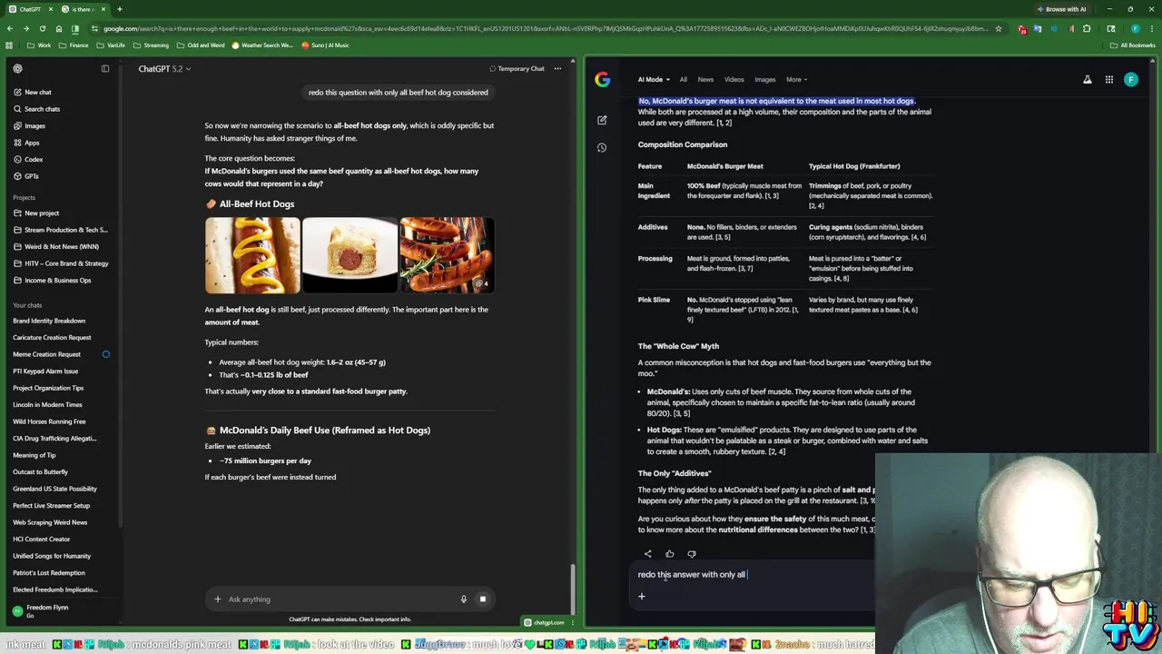Open Web Scraping Weird News chat
The height and width of the screenshot is (654, 1162).
click(x=50, y=522)
